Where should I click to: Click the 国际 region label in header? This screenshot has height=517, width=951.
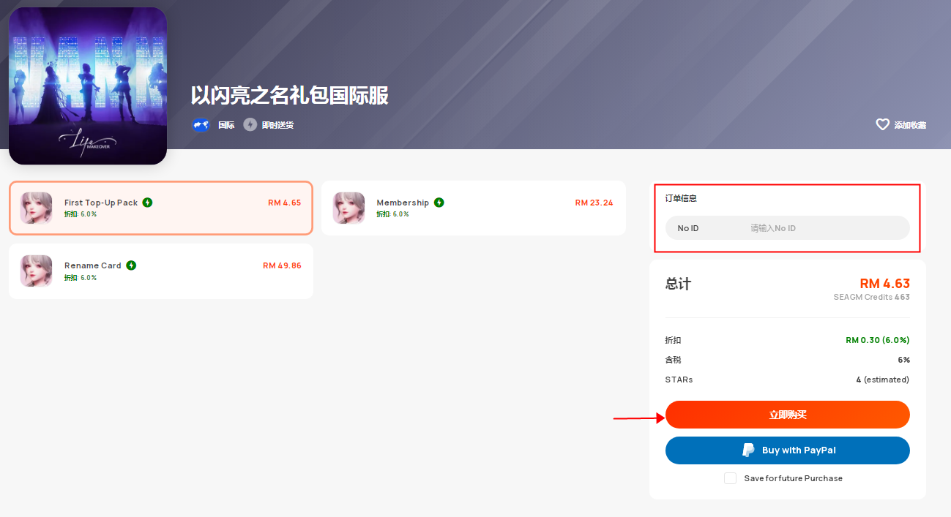click(226, 125)
